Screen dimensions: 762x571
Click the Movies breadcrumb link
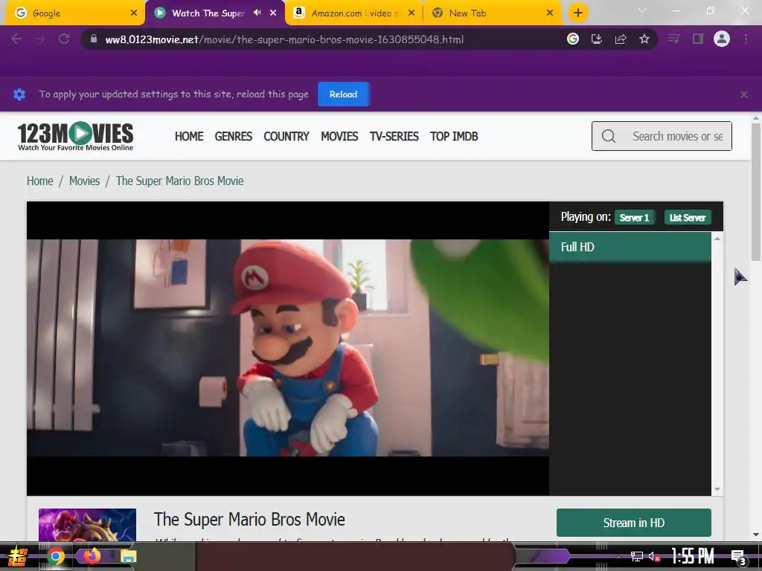(x=84, y=181)
